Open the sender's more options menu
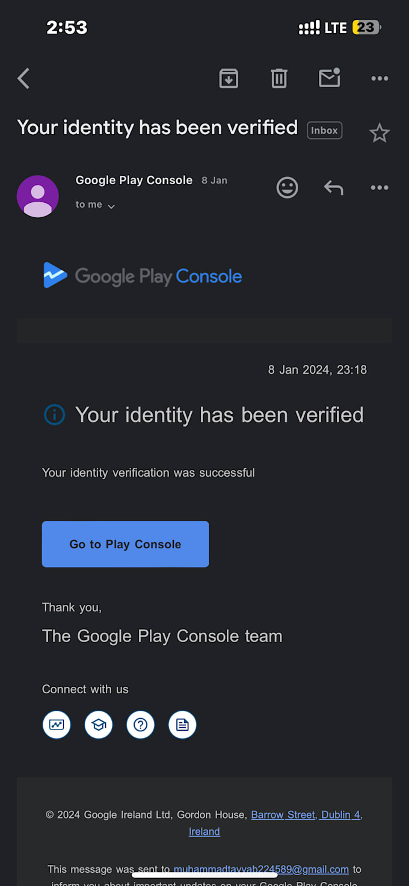The height and width of the screenshot is (886, 409). tap(380, 187)
